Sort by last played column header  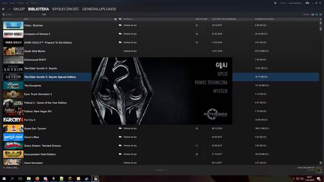pos(224,19)
